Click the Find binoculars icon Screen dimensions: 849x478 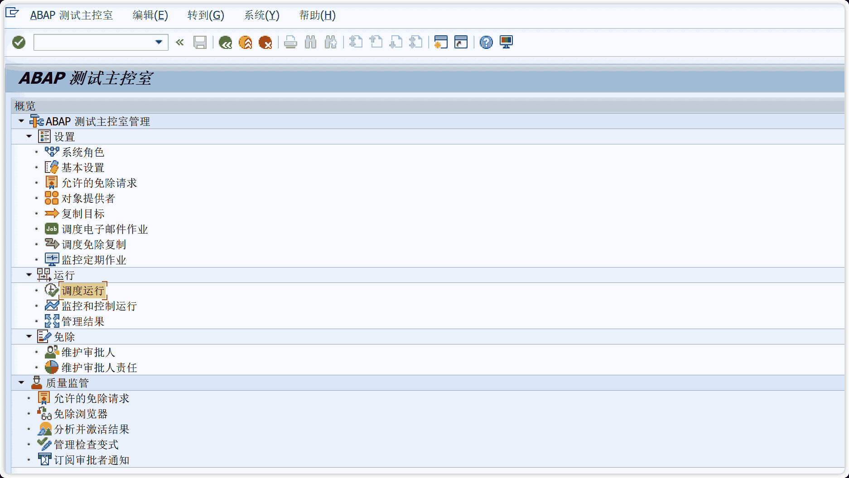click(x=310, y=43)
